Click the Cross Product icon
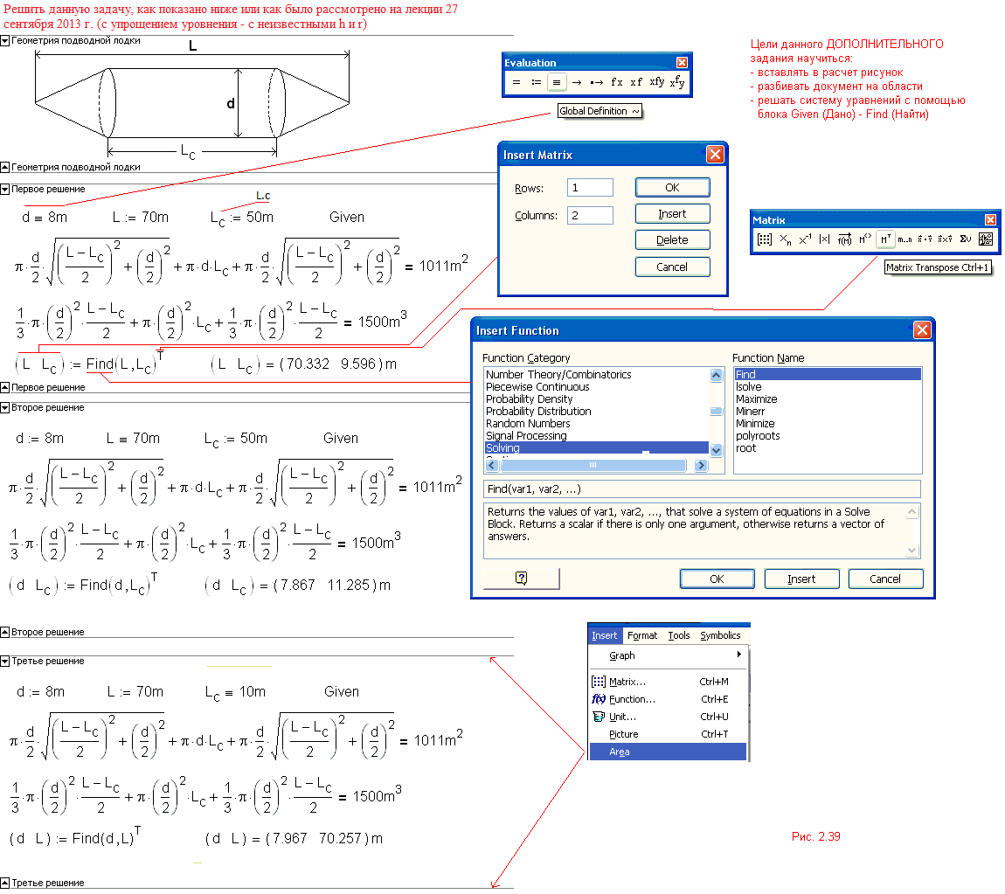 945,239
